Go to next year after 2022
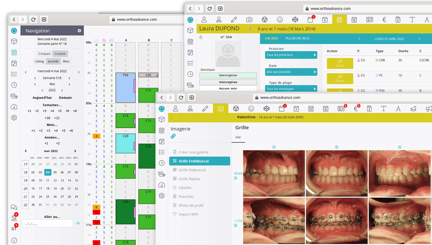 pos(62,90)
